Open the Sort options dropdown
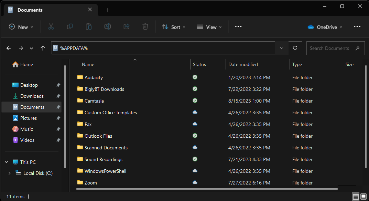 pyautogui.click(x=174, y=27)
